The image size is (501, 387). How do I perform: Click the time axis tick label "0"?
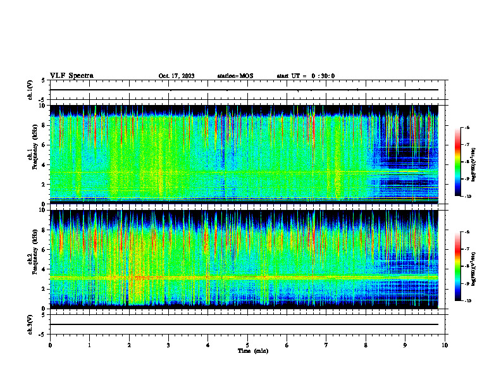[50, 345]
